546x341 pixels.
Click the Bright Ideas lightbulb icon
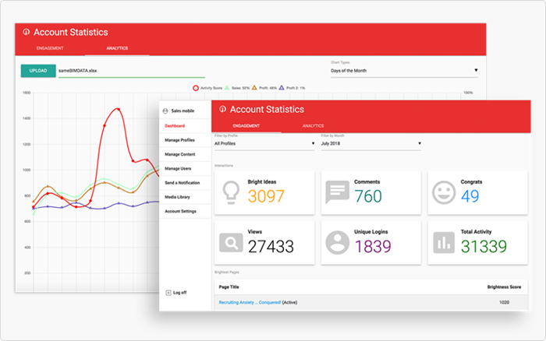coord(231,192)
